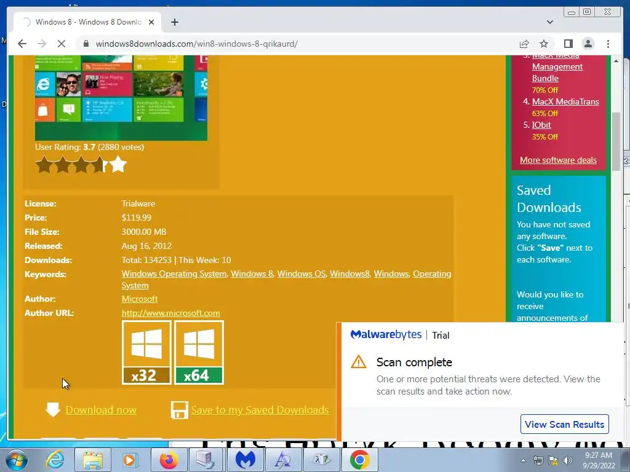Click the Download now arrow icon
Viewport: 630px width, 472px height.
click(53, 410)
